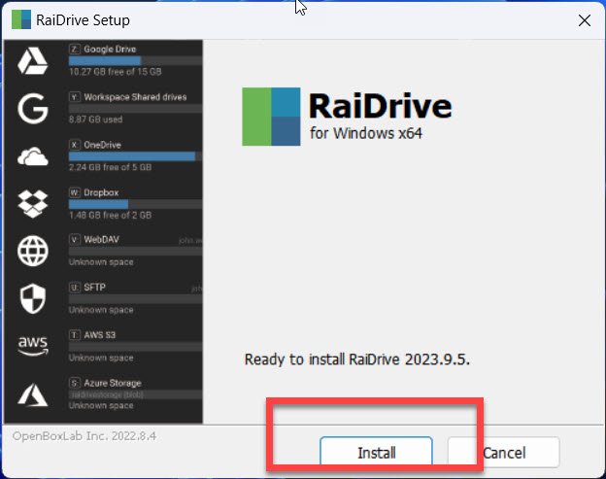606x479 pixels.
Task: Click the AWS logo icon
Action: 33,346
